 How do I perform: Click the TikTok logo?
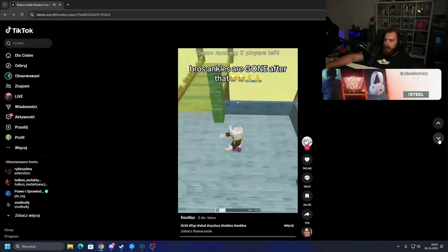coord(19,30)
